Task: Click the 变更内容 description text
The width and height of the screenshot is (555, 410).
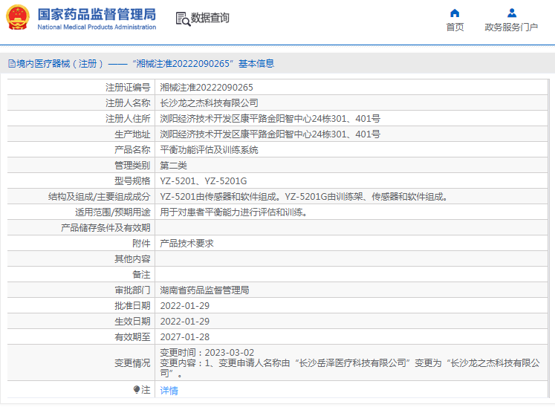Action: point(350,368)
